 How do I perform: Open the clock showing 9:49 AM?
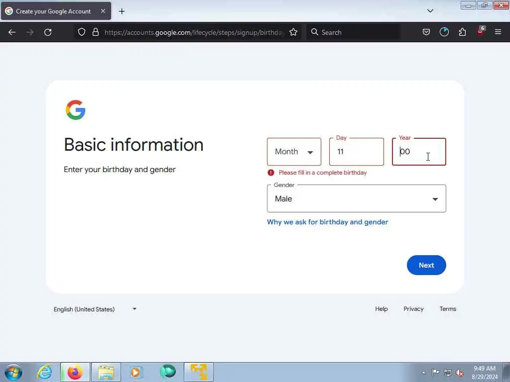tap(484, 373)
